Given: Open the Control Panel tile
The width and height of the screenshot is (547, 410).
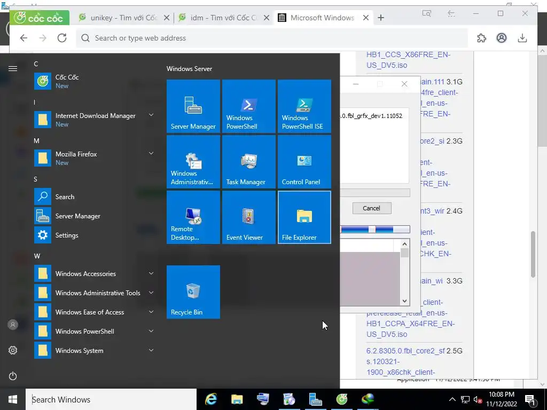Looking at the screenshot, I should (x=304, y=161).
